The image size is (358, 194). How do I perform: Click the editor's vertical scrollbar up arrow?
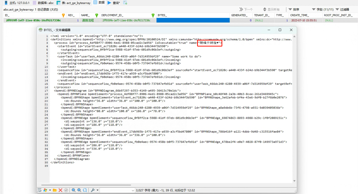click(x=294, y=36)
